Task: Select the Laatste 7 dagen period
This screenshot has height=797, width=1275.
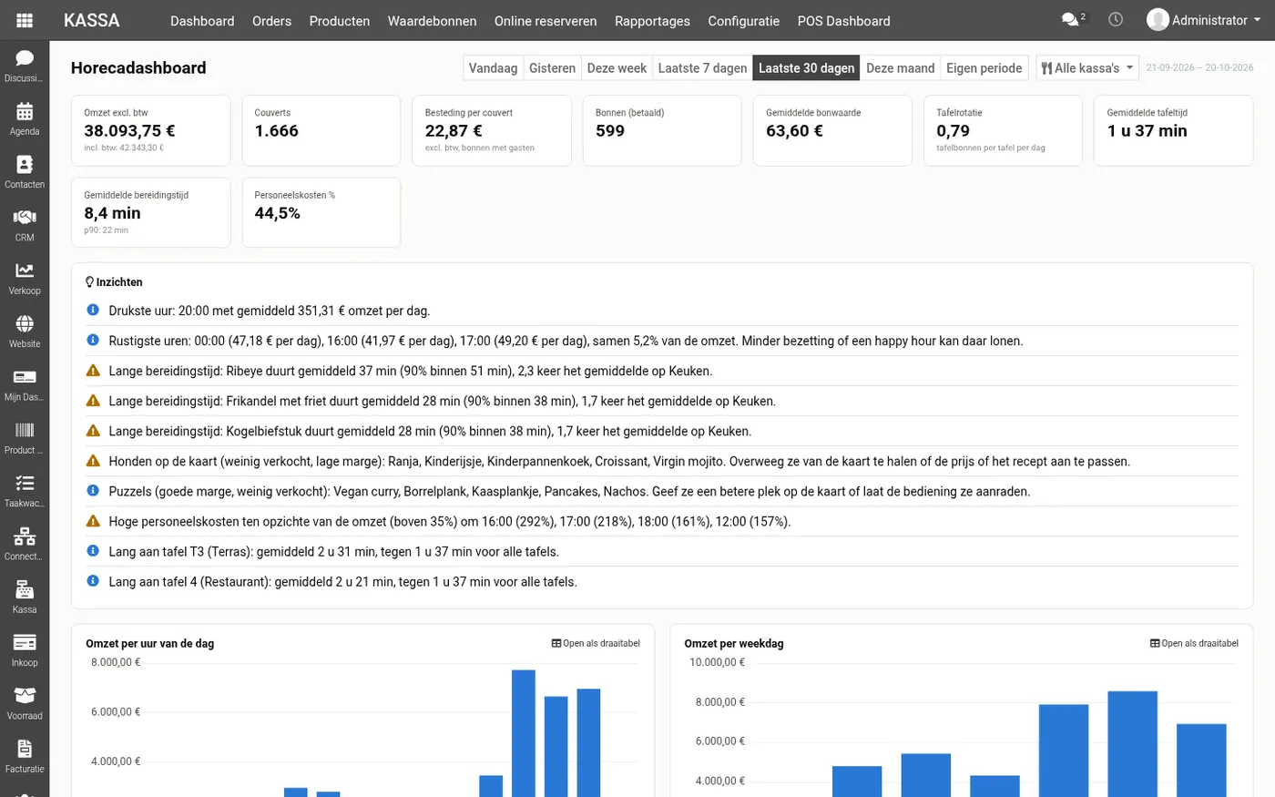Action: pyautogui.click(x=702, y=68)
